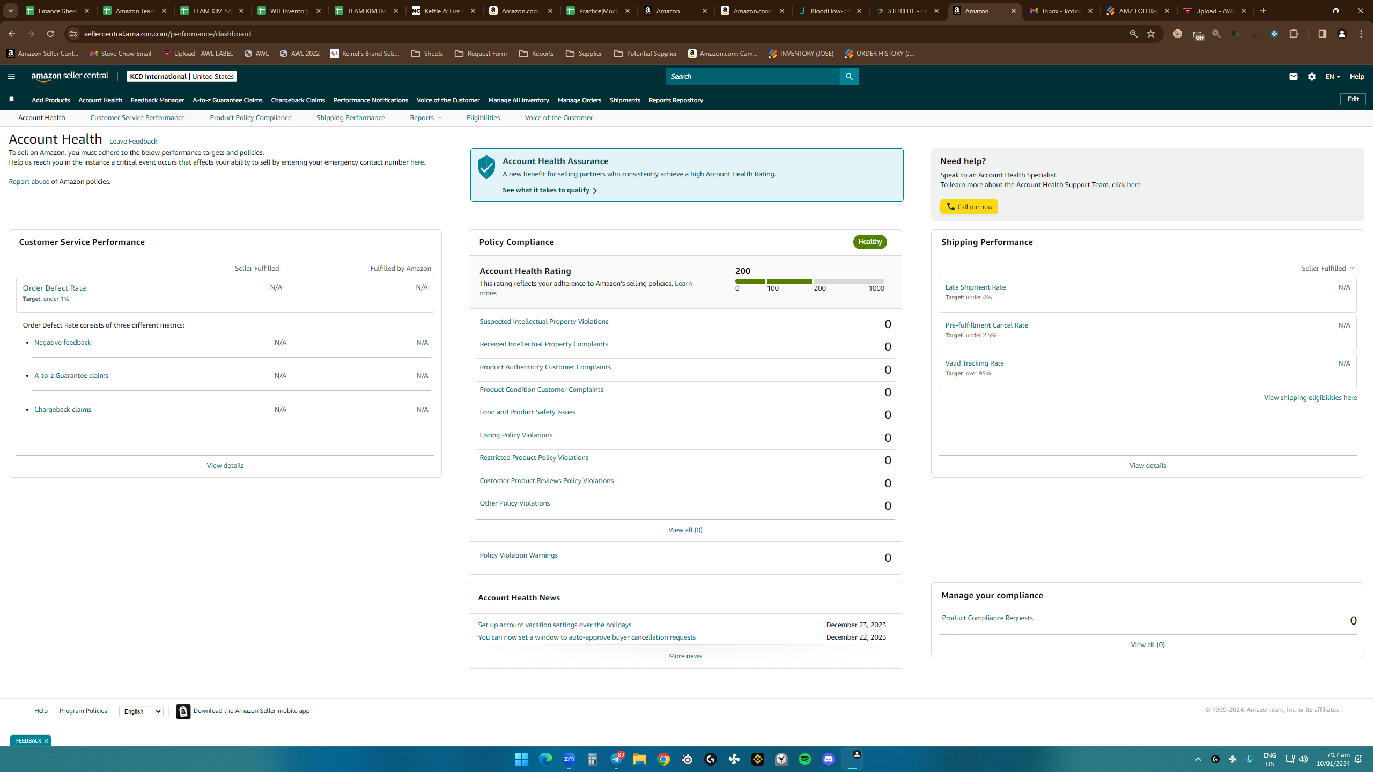This screenshot has height=772, width=1373.
Task: Open the Seller Central hamburger menu
Action: [11, 76]
